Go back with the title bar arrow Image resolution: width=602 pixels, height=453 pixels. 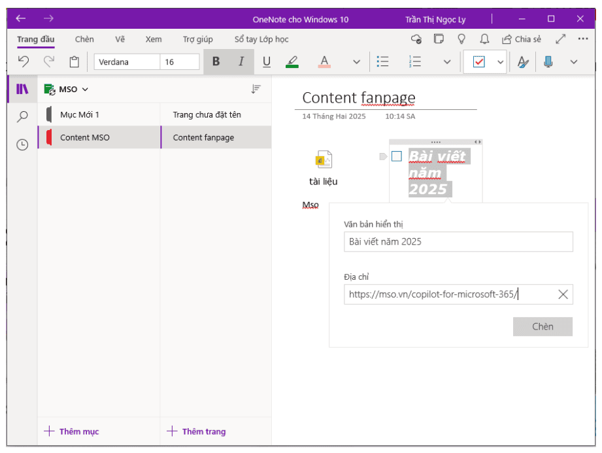[x=21, y=18]
